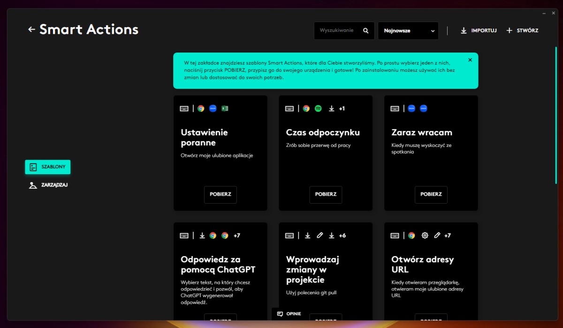The height and width of the screenshot is (328, 563).
Task: Click the Spotify icon on Czas odpoczynku card
Action: point(318,108)
